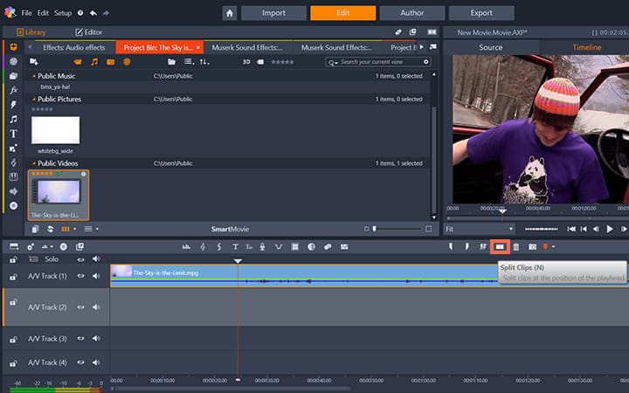
Task: Select The-Sky-is-the-Limit video thumbnail
Action: 59,195
